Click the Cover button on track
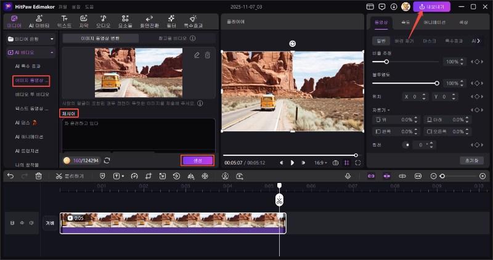Viewport: 493px width, 260px height. click(x=50, y=223)
